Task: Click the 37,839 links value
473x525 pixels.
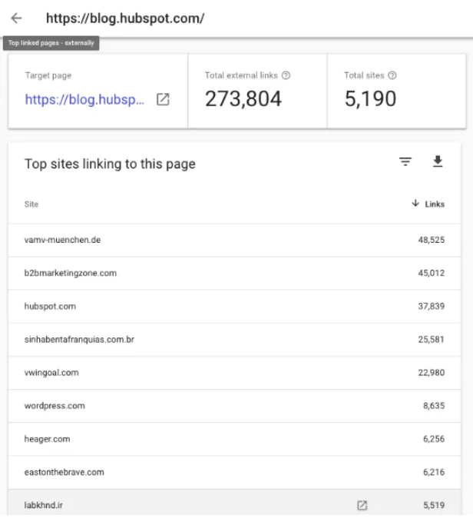Action: pyautogui.click(x=432, y=306)
